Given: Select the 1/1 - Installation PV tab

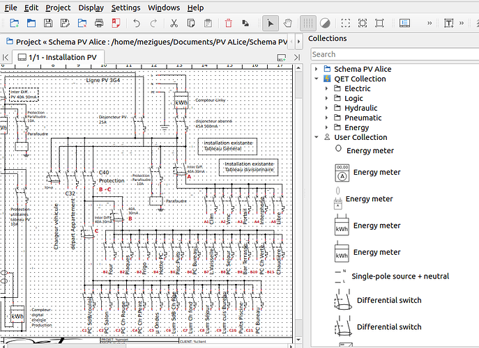Looking at the screenshot, I should click(x=58, y=57).
